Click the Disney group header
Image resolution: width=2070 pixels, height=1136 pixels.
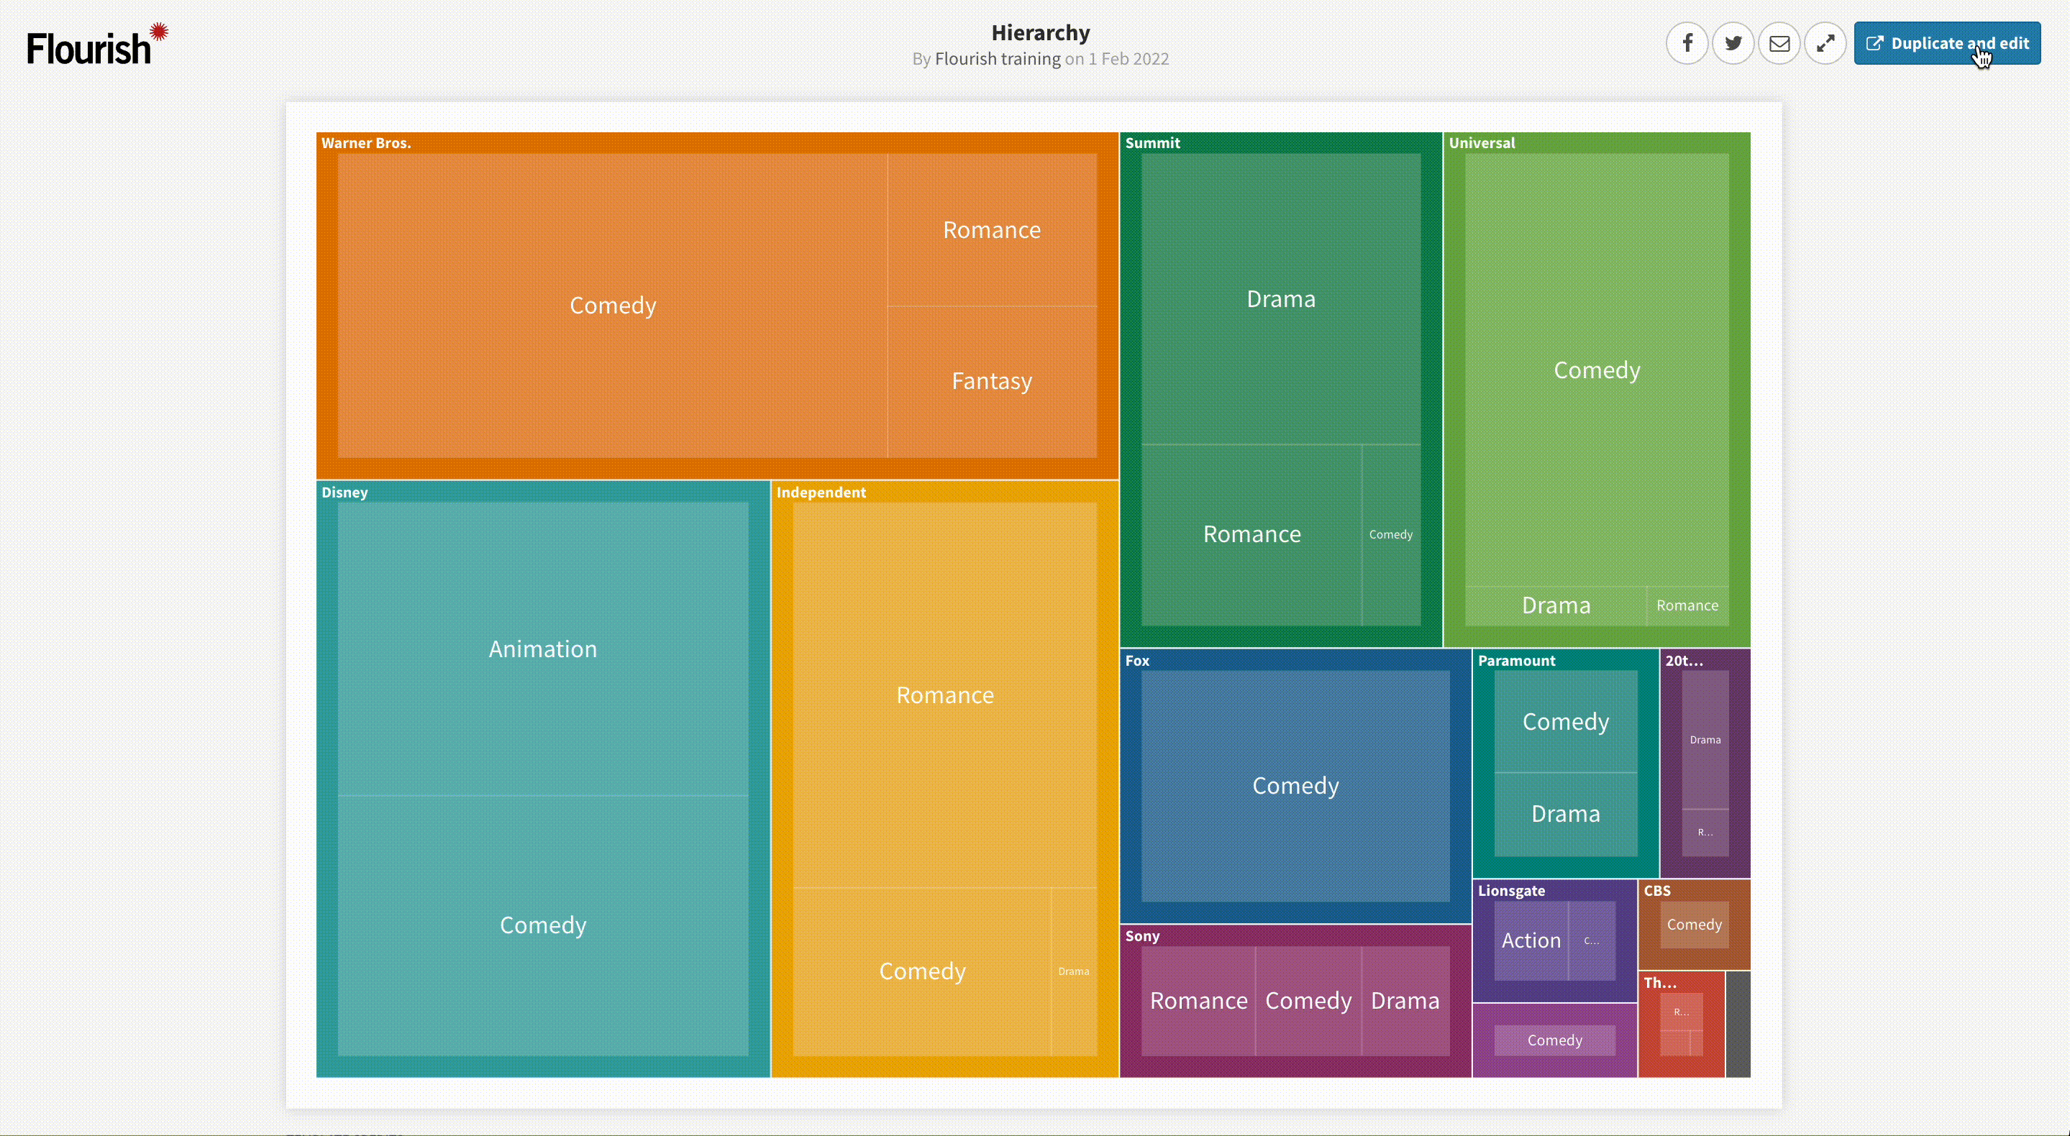tap(345, 493)
